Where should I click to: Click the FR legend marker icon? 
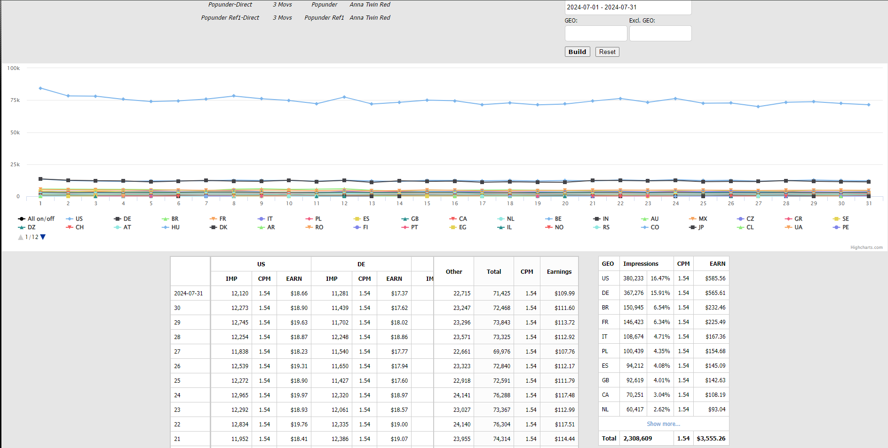tap(213, 219)
